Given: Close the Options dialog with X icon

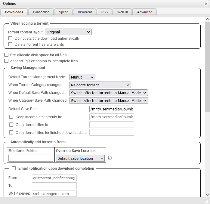Looking at the screenshot, I should click(206, 4).
